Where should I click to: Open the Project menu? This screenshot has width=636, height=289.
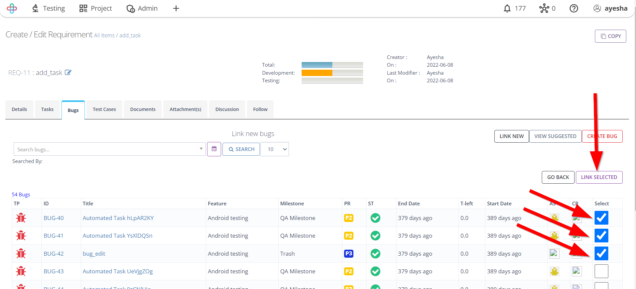click(96, 8)
